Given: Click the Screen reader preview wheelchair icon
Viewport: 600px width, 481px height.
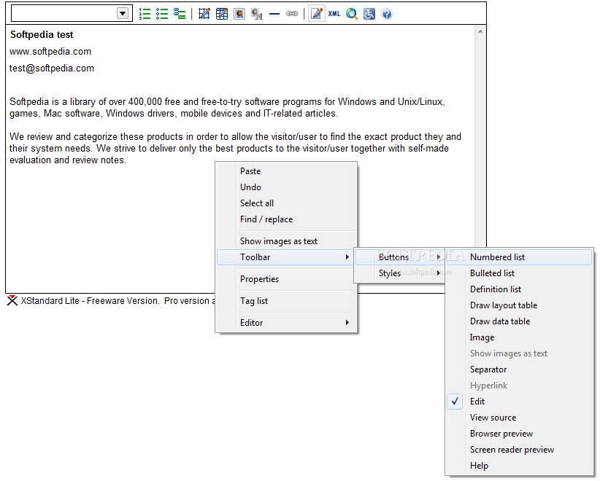Looking at the screenshot, I should pos(369,14).
